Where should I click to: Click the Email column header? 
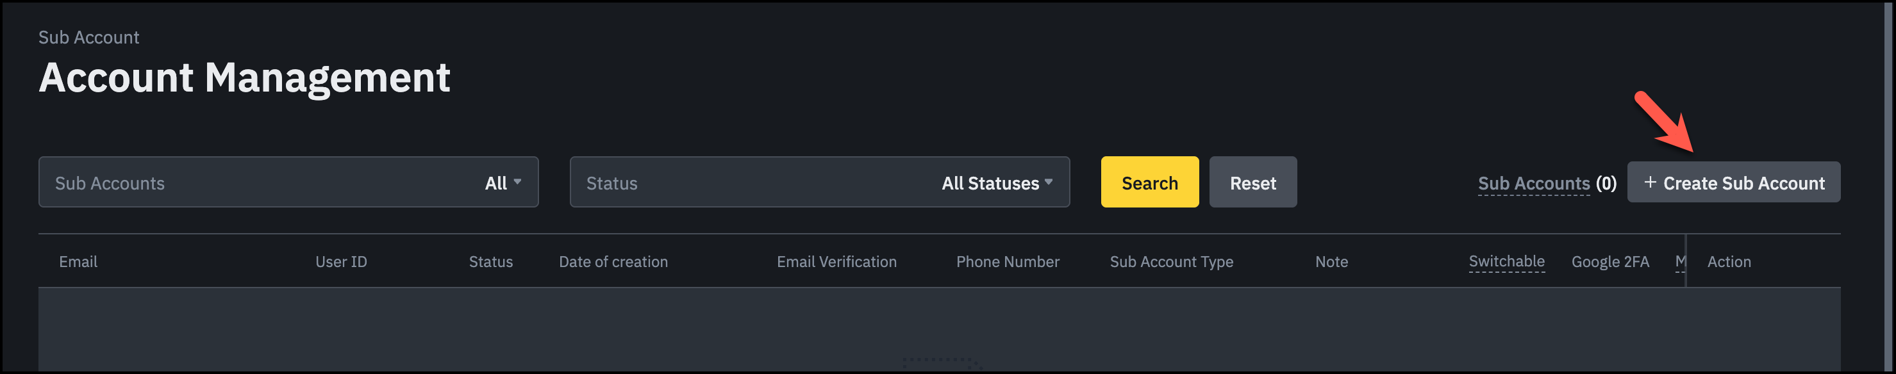[78, 263]
